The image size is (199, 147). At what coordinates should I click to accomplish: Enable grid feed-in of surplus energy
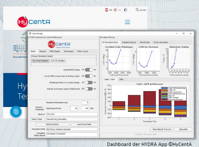(x=89, y=83)
